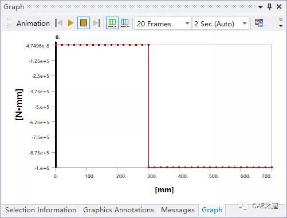The width and height of the screenshot is (287, 218).
Task: Stop the animation playback
Action: 84,23
